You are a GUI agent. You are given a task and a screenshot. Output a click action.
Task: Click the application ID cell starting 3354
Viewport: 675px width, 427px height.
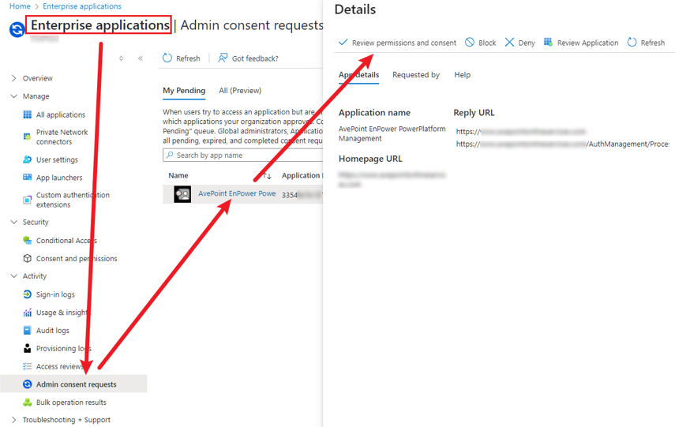(302, 195)
